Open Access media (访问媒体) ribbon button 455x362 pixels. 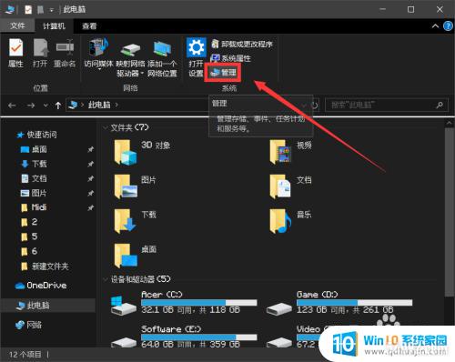(x=98, y=54)
